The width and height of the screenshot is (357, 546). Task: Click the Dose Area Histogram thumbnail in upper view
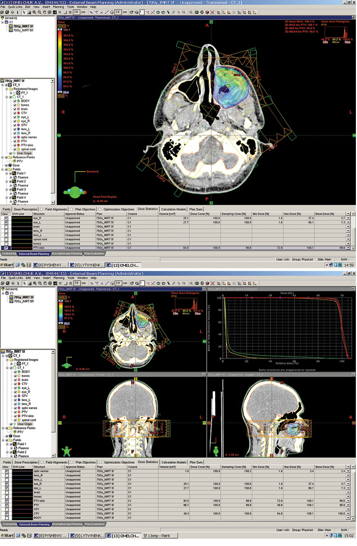point(336,33)
